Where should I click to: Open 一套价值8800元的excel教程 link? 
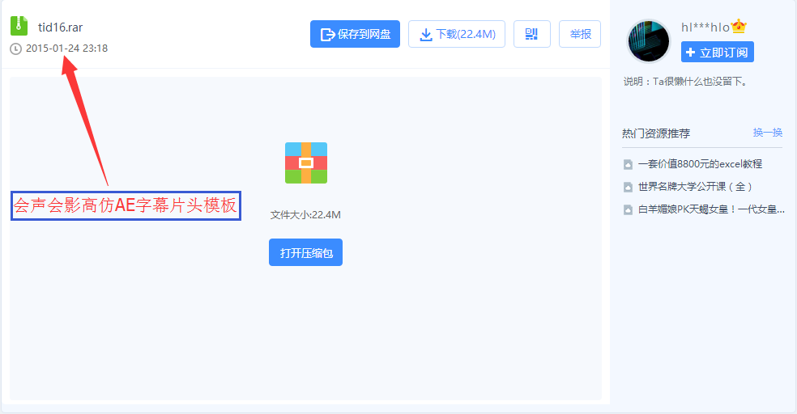(x=700, y=164)
